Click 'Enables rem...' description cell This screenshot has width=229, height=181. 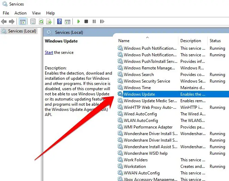coord(193,101)
